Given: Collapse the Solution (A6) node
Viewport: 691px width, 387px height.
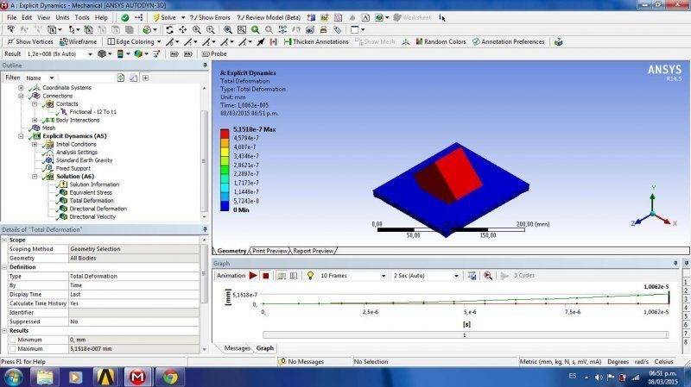Looking at the screenshot, I should 35,177.
